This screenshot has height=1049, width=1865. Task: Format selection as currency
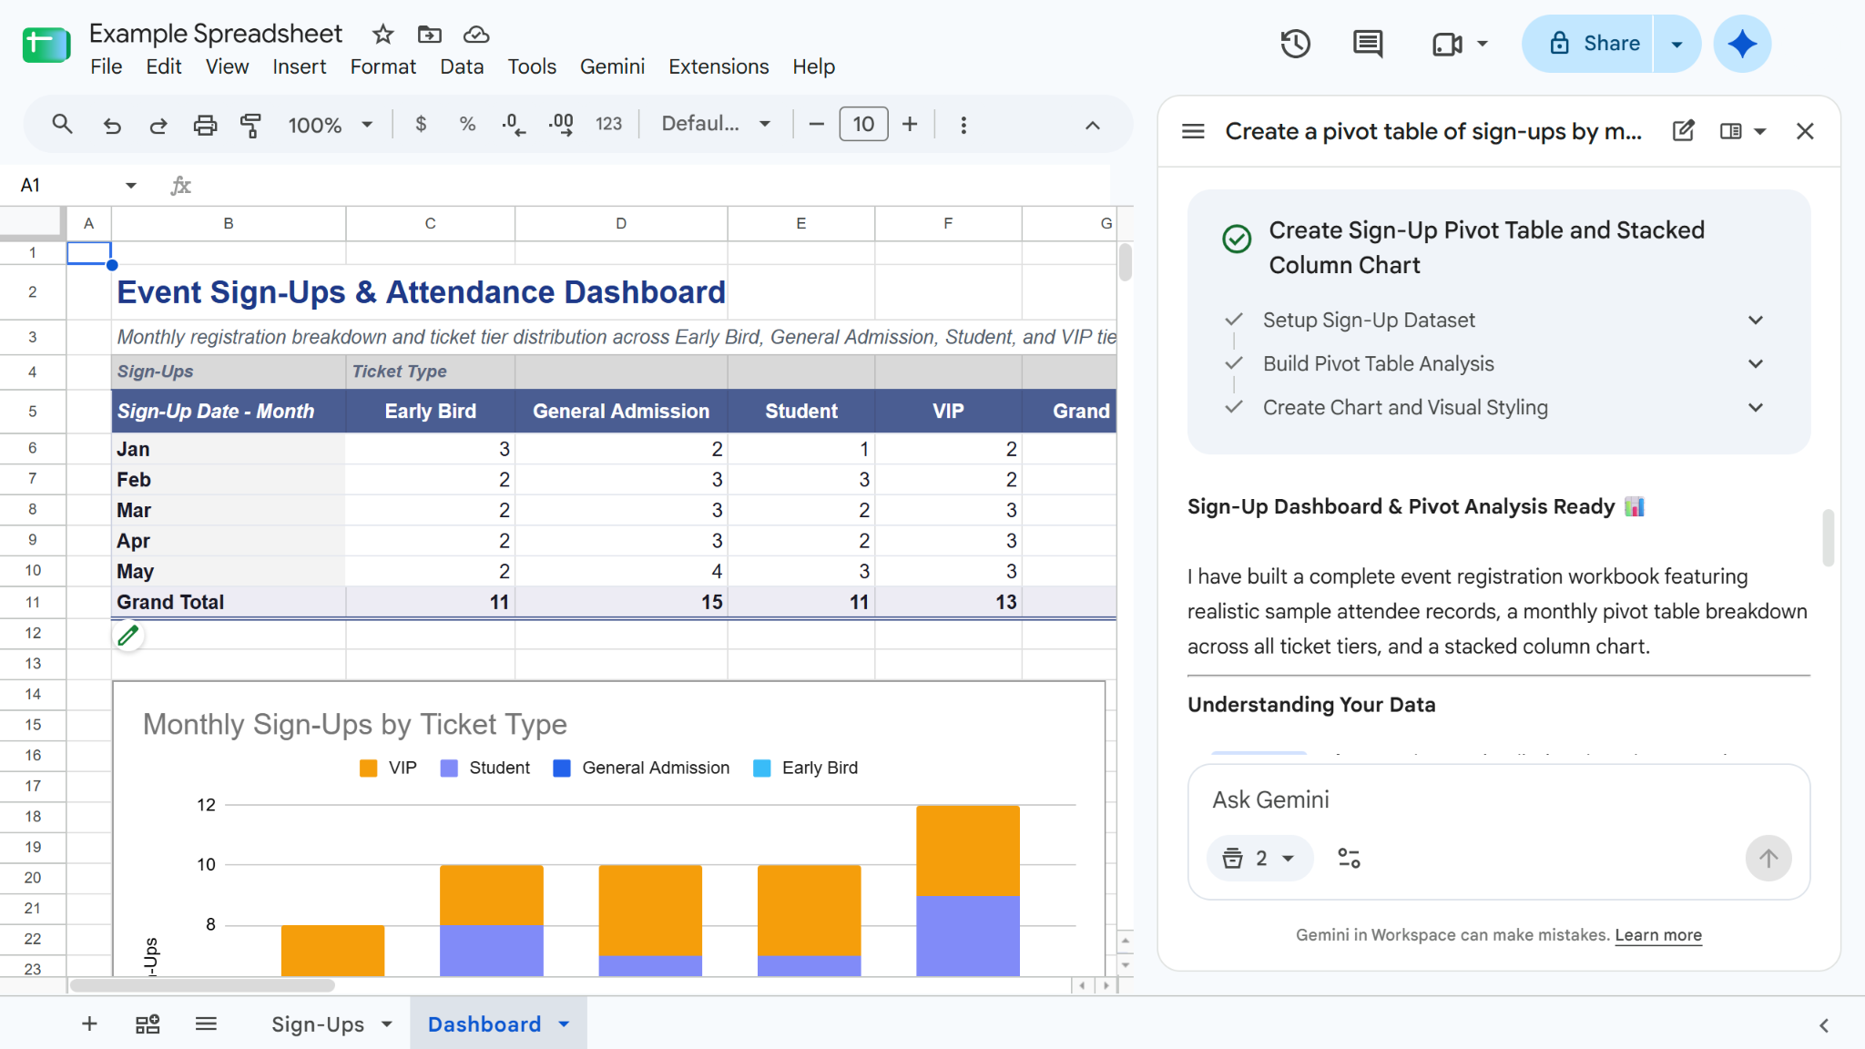pos(421,124)
